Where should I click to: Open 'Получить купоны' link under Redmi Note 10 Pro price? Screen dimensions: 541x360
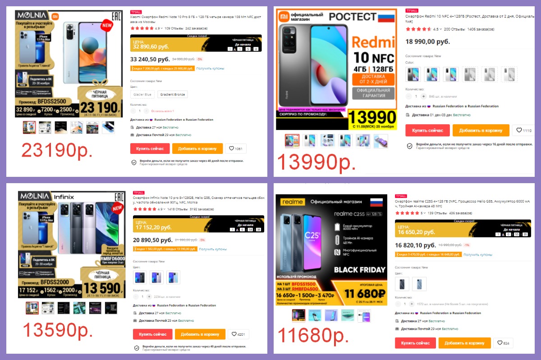[210, 68]
